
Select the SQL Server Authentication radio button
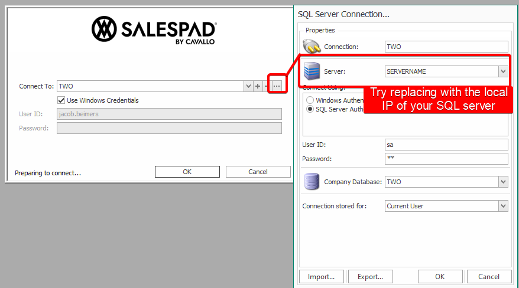point(310,109)
